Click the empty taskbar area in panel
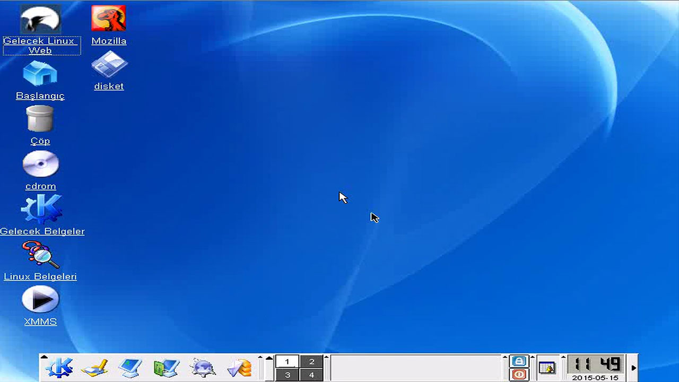The height and width of the screenshot is (382, 679). pos(416,368)
